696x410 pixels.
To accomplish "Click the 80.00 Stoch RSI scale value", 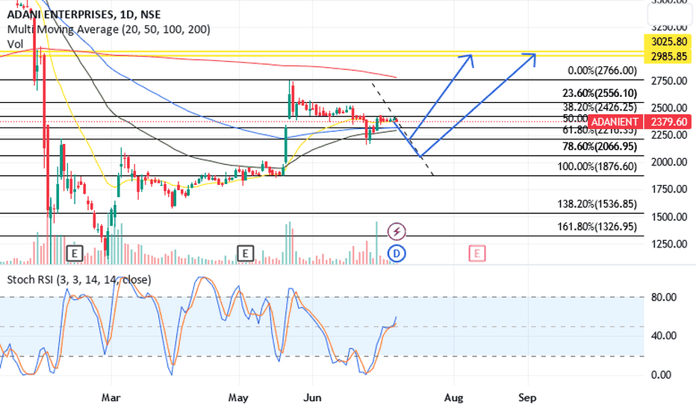I will [664, 297].
